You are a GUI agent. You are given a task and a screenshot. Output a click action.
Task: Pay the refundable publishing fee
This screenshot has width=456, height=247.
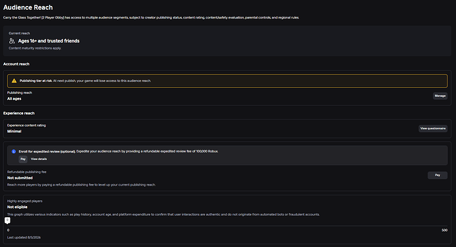(x=437, y=175)
